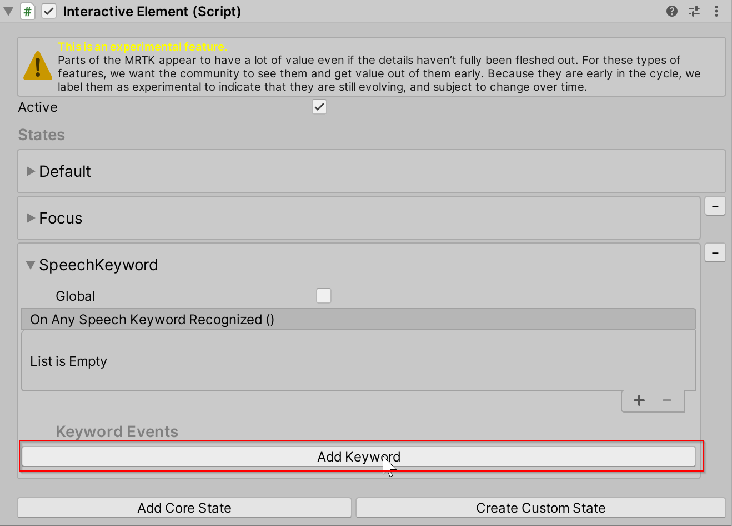Open the component help reference icon
732x526 pixels.
pyautogui.click(x=672, y=11)
